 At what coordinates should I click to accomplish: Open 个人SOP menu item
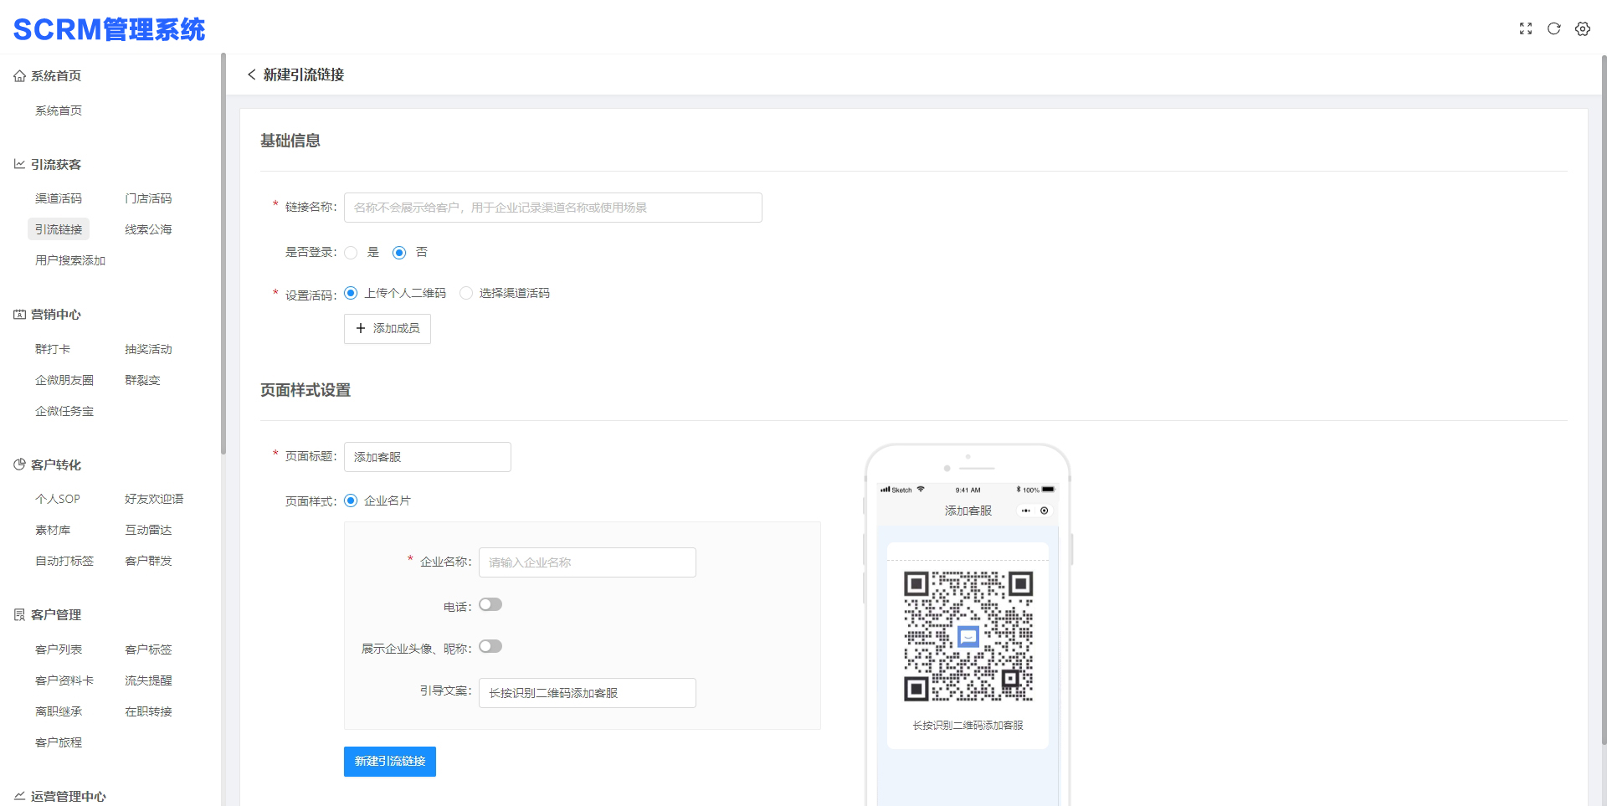(x=58, y=499)
